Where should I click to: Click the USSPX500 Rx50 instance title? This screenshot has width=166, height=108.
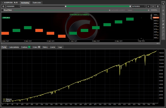pyautogui.click(x=11, y=2)
